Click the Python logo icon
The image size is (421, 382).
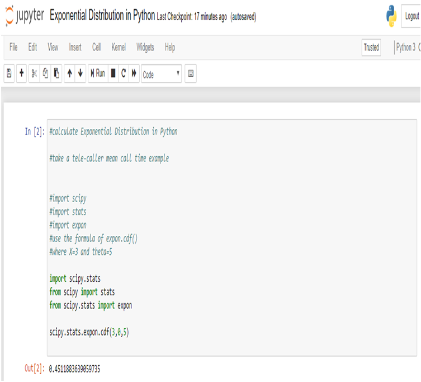tap(391, 16)
